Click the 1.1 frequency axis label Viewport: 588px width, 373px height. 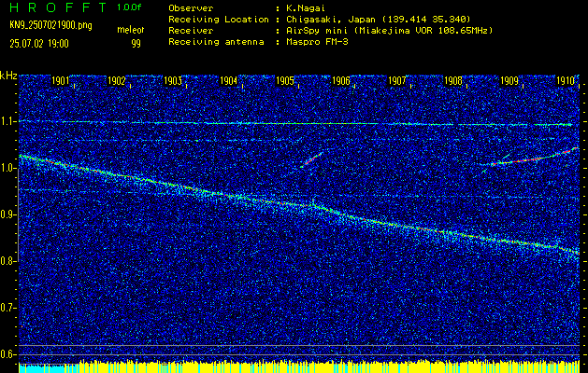pyautogui.click(x=7, y=121)
